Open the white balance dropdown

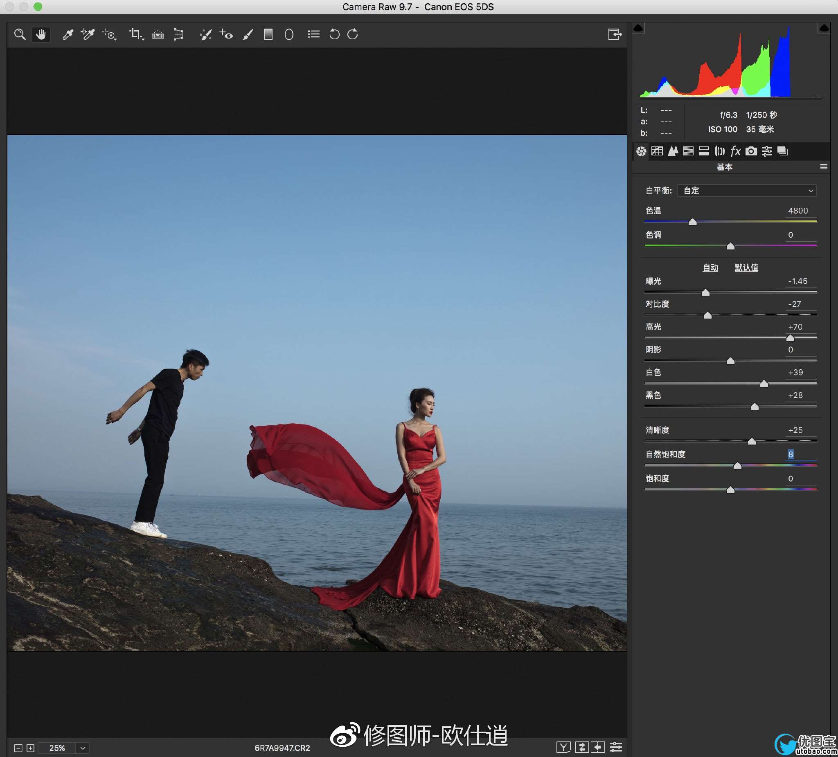[747, 191]
